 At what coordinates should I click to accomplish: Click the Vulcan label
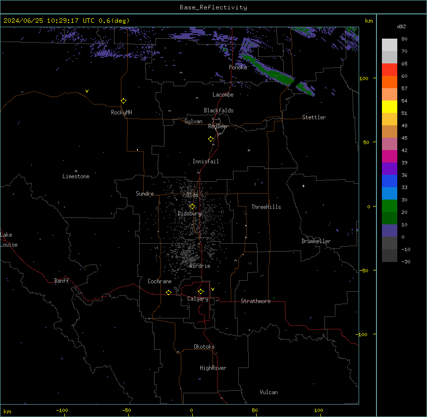click(x=269, y=392)
